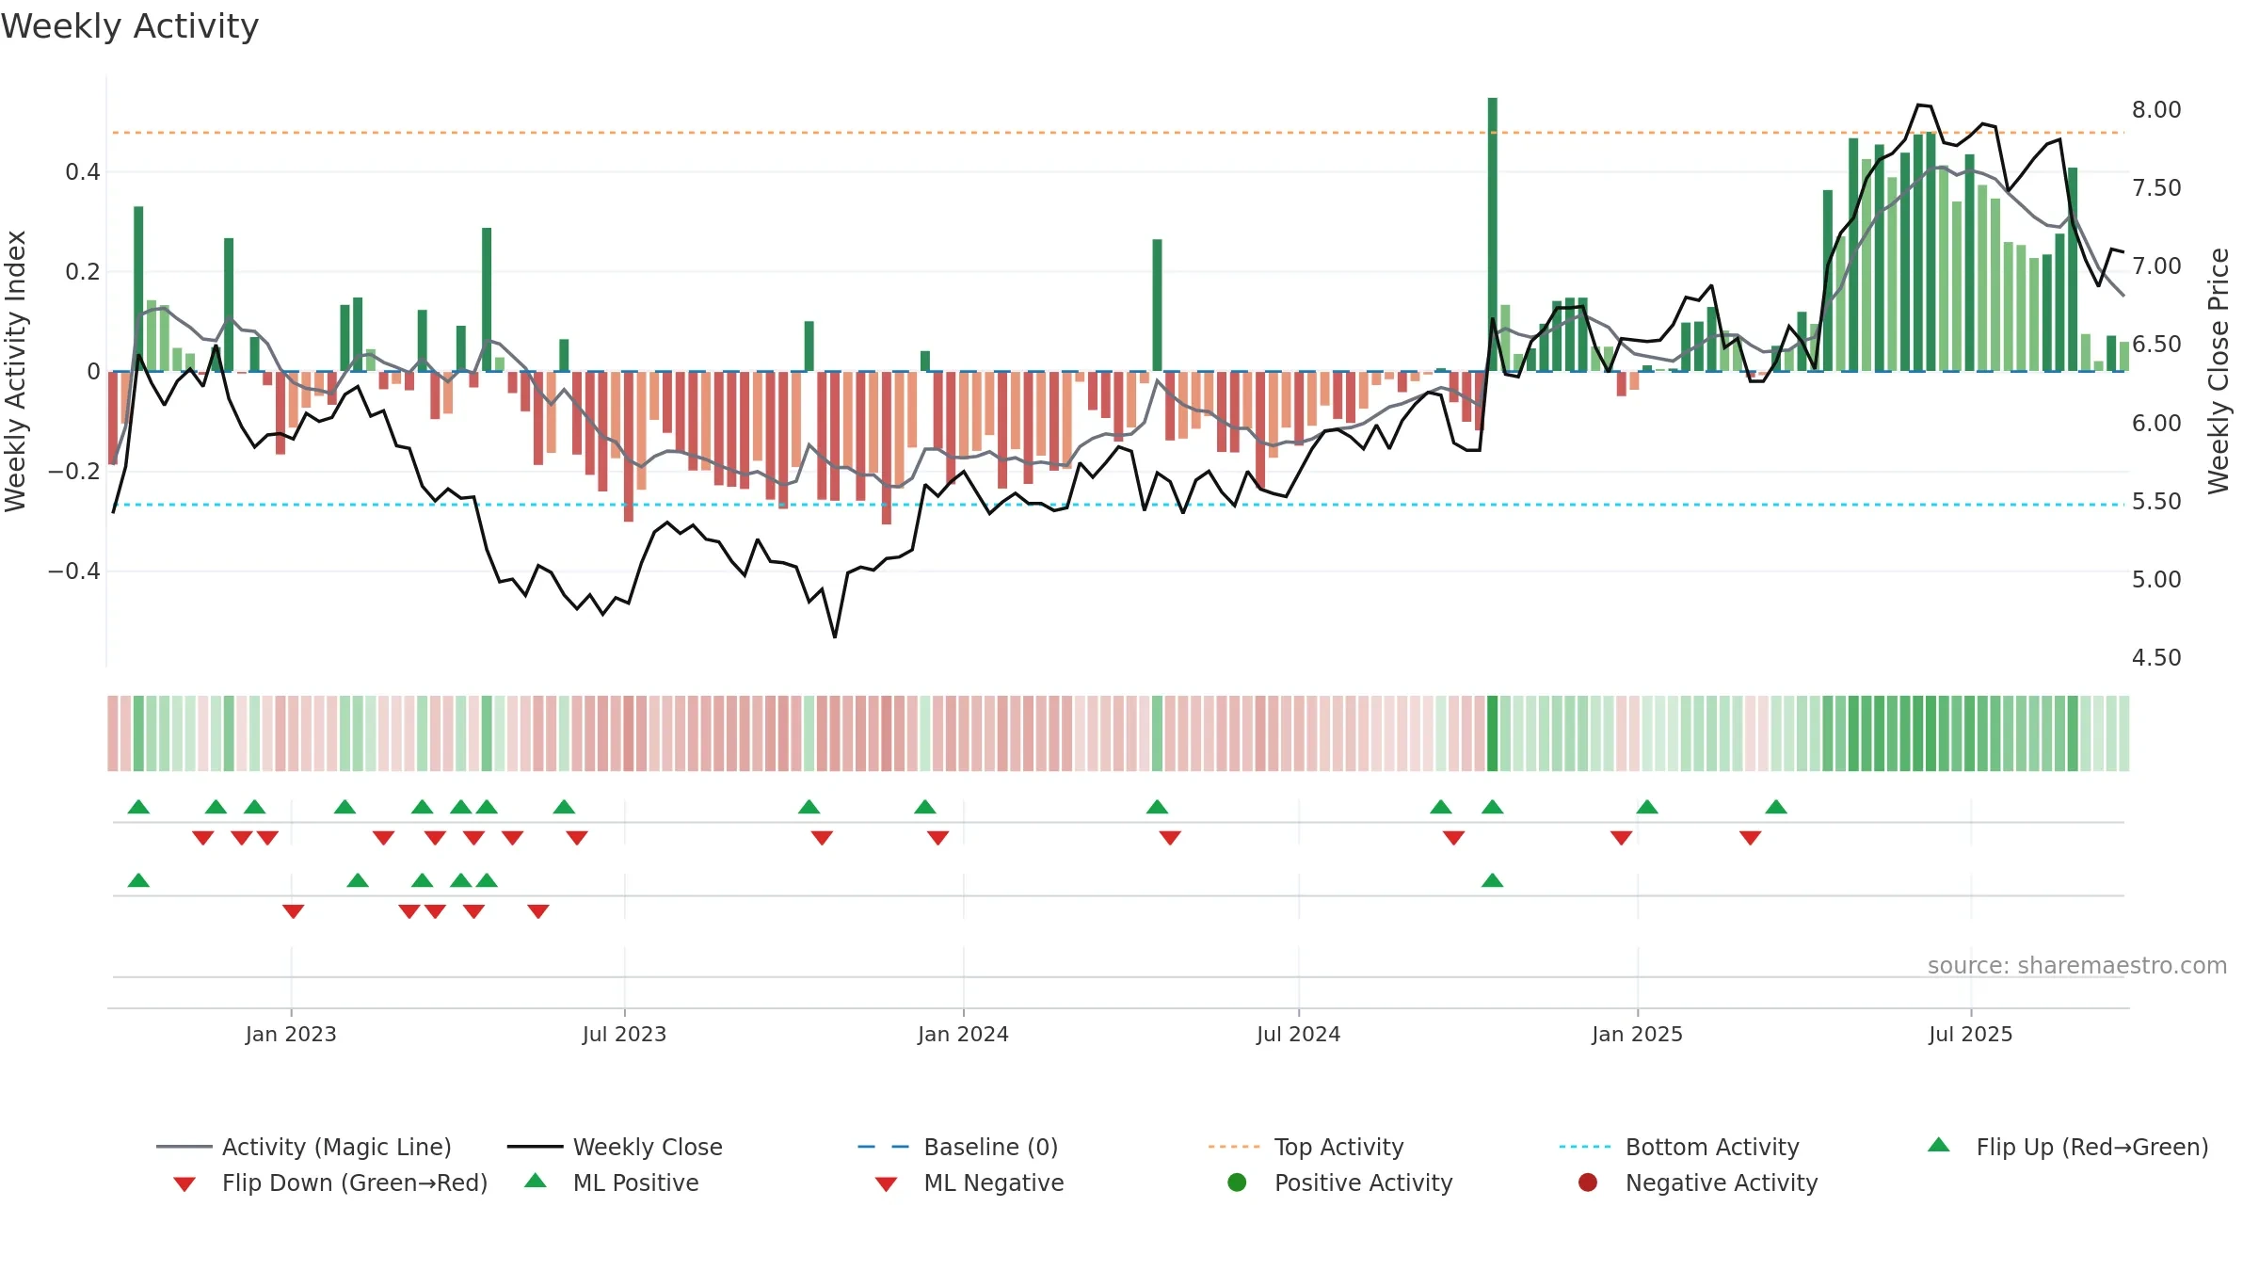
Task: Click the 8.00 price axis label
Action: pos(2156,109)
